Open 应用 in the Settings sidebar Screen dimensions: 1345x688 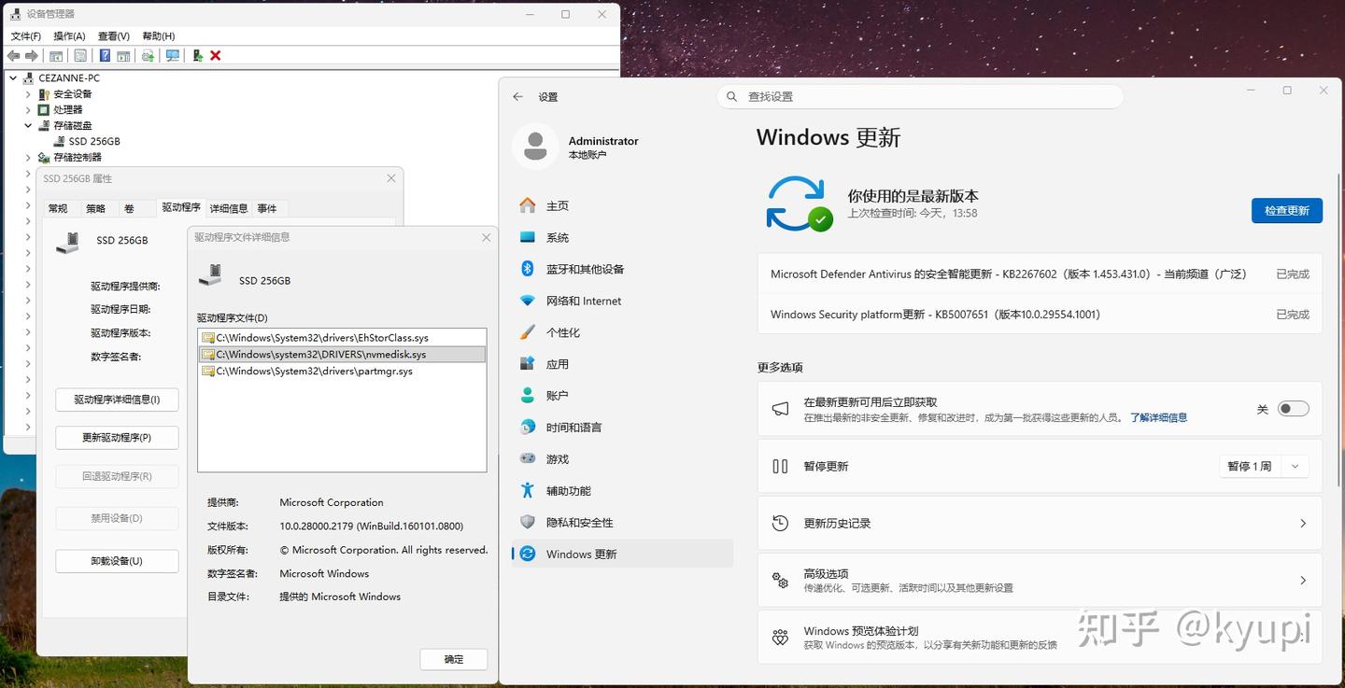tap(622, 364)
